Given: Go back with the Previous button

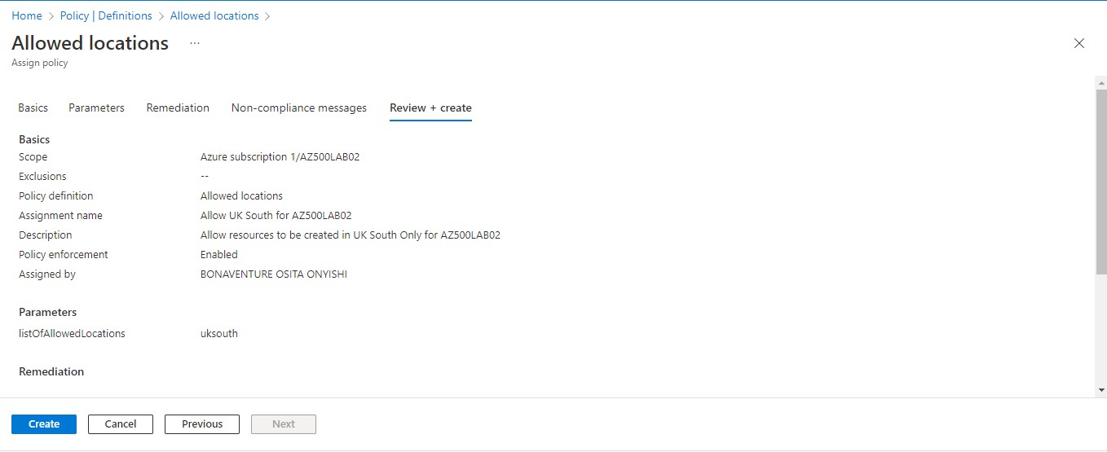Looking at the screenshot, I should coord(202,424).
